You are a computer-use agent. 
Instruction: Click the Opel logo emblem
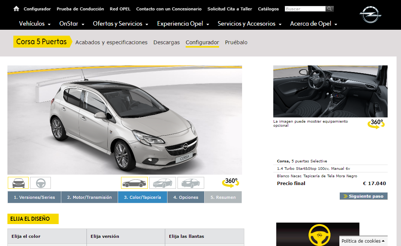[x=370, y=15]
